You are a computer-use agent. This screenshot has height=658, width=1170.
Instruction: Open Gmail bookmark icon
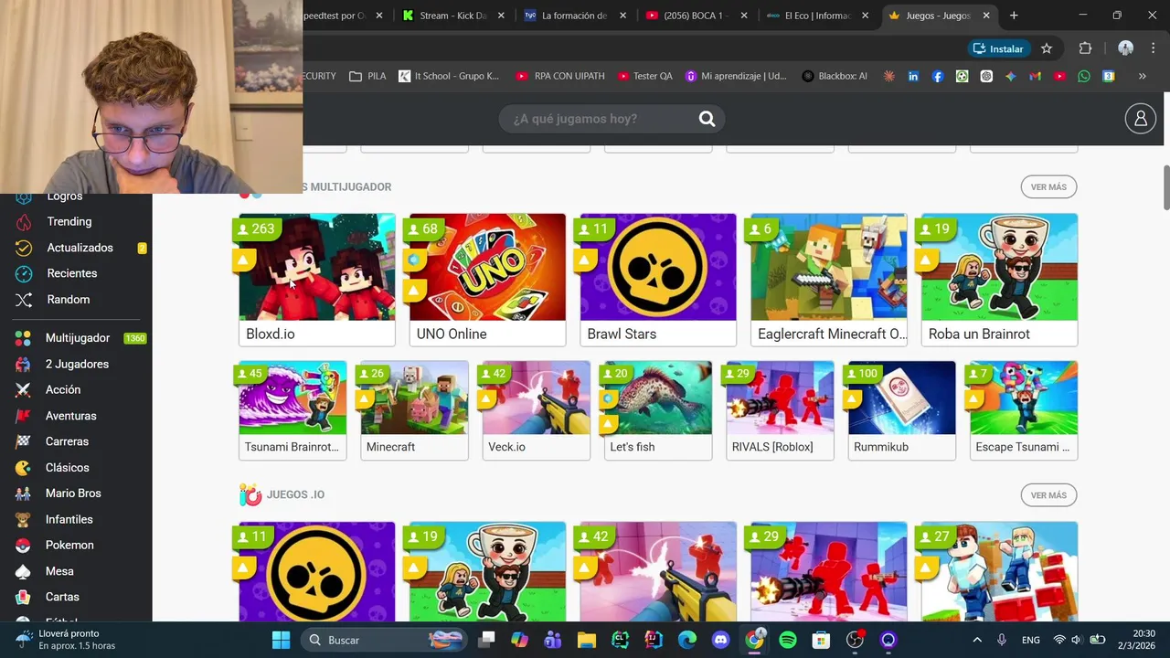[x=1035, y=77]
